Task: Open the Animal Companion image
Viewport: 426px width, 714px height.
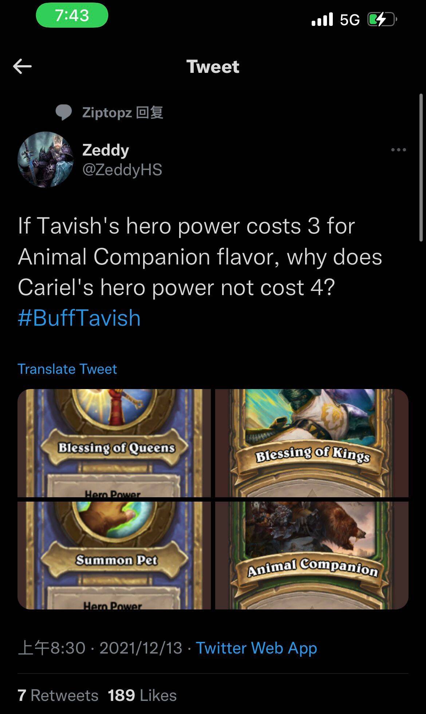Action: [x=312, y=555]
